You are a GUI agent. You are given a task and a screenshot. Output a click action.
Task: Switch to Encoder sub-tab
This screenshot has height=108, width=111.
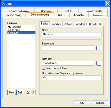79,24
